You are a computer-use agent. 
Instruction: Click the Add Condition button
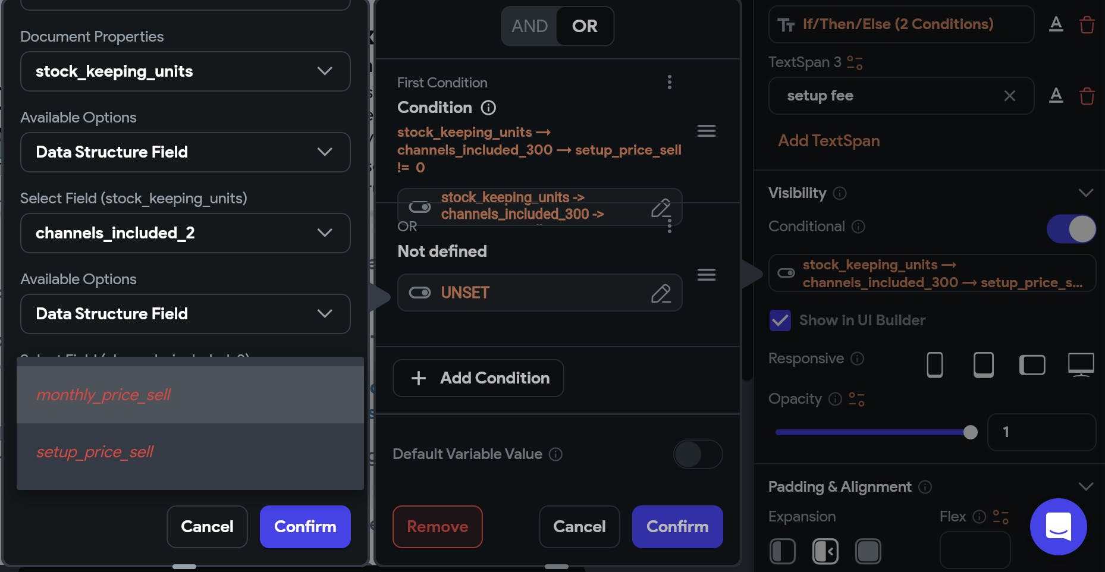(478, 378)
